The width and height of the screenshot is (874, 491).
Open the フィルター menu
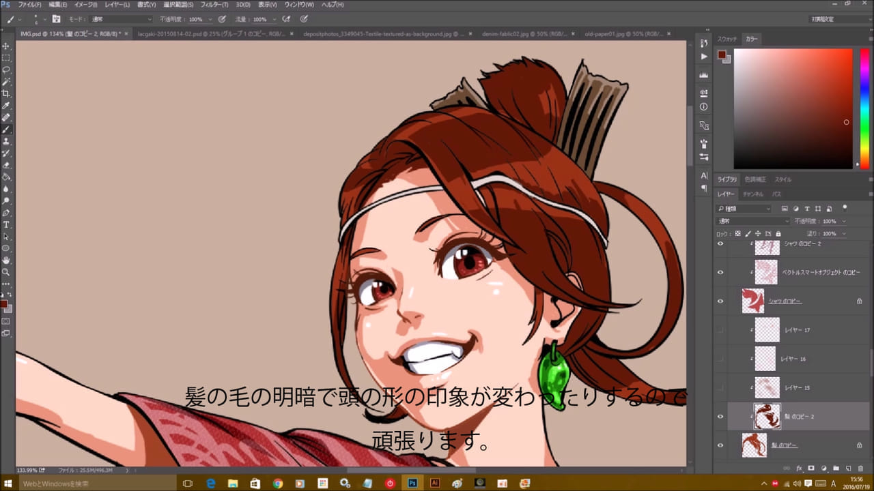point(214,5)
